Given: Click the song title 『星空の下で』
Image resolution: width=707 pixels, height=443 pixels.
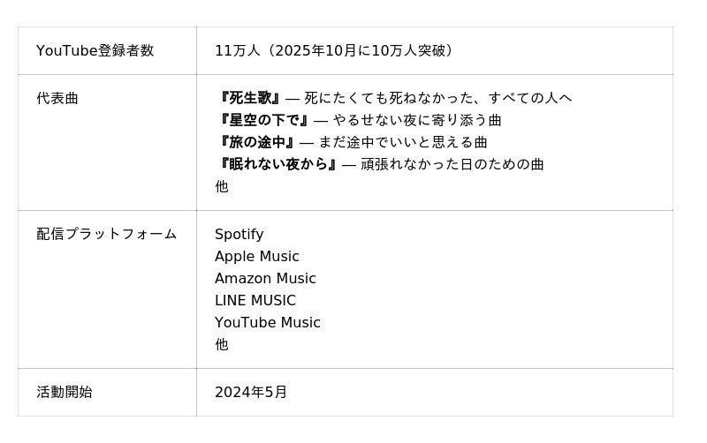Looking at the screenshot, I should [262, 120].
